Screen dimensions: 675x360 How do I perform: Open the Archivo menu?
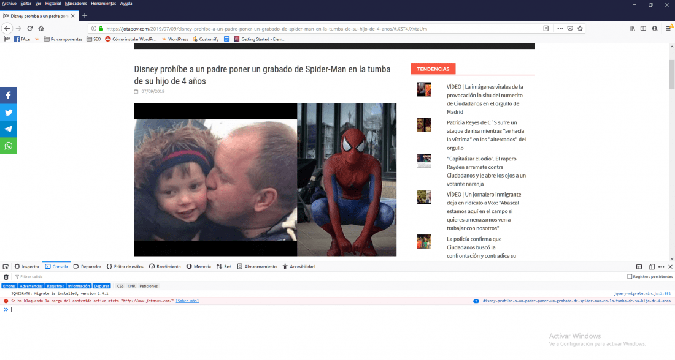click(x=9, y=4)
